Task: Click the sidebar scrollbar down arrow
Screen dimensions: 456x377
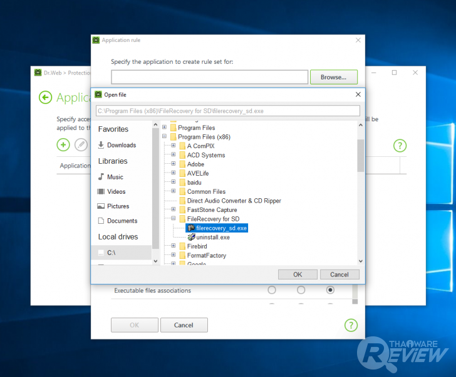Action: click(x=155, y=261)
